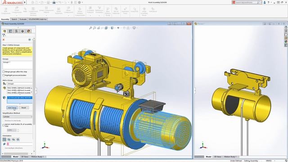Open the Hide/Show Items icon

click(118, 28)
